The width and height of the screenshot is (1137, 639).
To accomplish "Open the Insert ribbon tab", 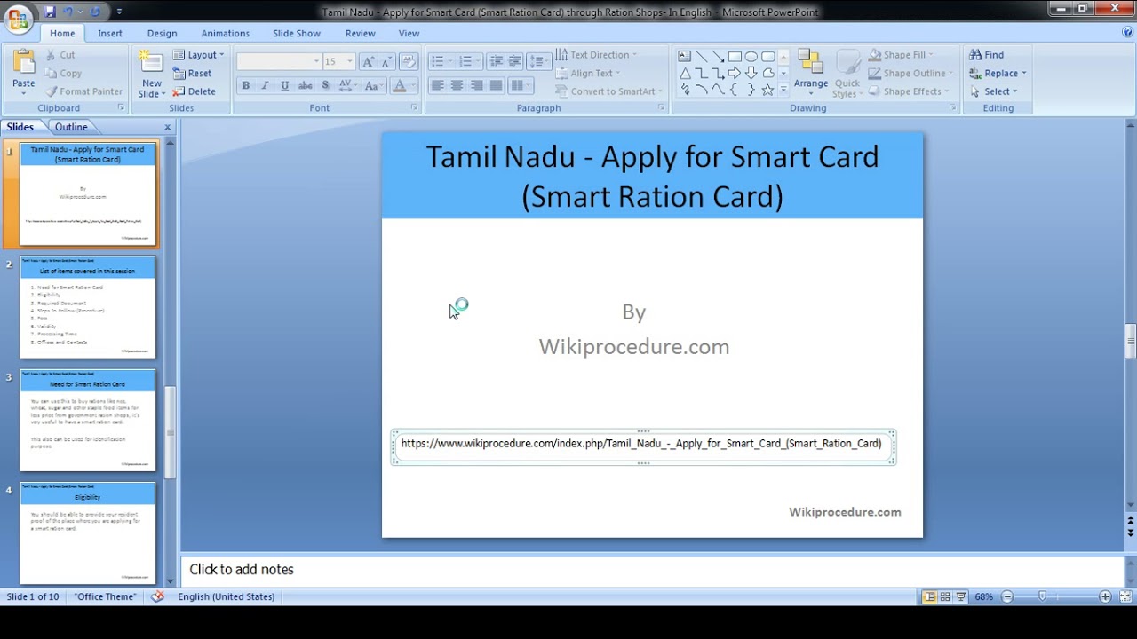I will coord(110,33).
